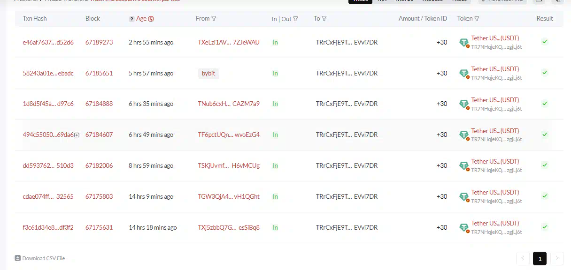Click 'In' label in block 67184607 row
The width and height of the screenshot is (571, 270).
click(275, 135)
